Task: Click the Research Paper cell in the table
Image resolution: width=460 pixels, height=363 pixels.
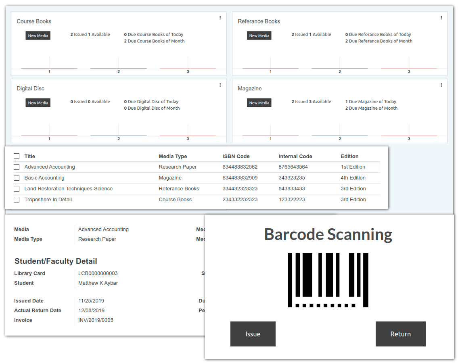Action: pyautogui.click(x=178, y=167)
